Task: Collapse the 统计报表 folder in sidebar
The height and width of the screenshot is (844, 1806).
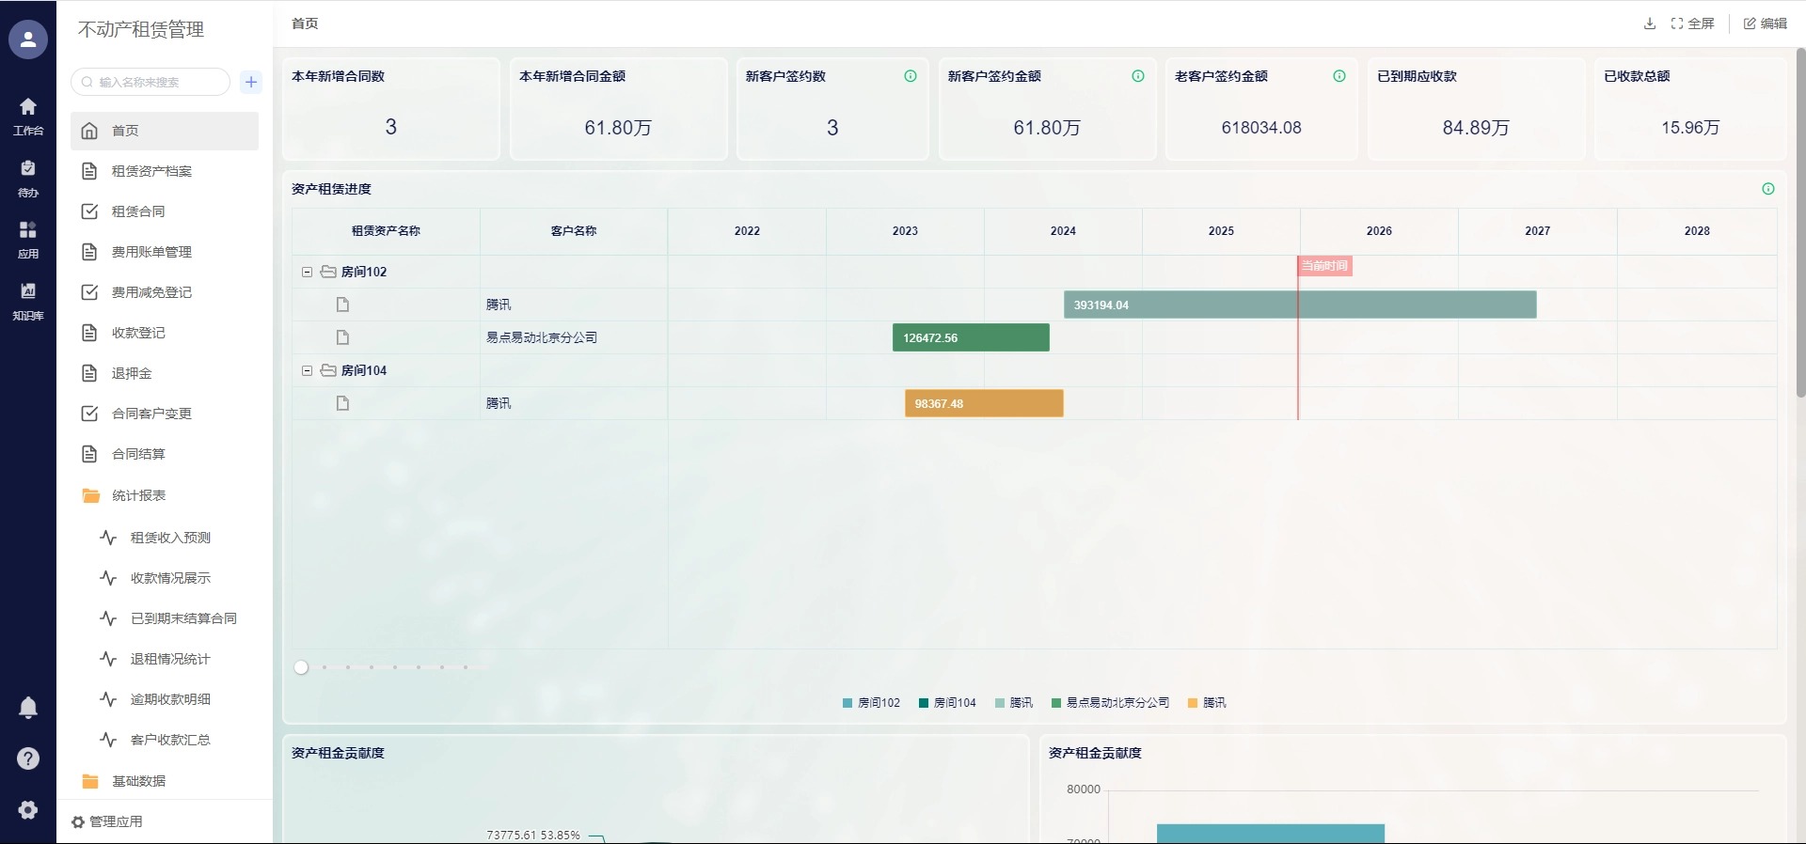Action: point(138,495)
